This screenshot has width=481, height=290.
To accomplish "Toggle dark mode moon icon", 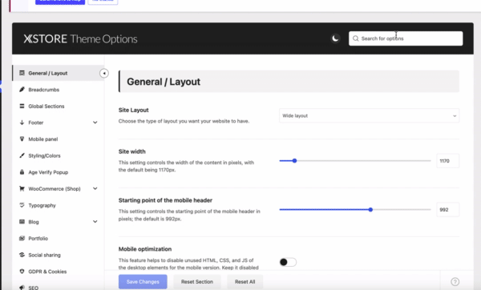I will [x=335, y=38].
